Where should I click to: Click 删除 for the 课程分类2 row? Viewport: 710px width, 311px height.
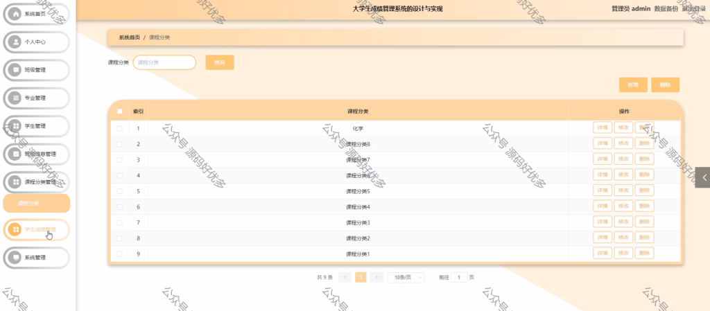tap(644, 238)
